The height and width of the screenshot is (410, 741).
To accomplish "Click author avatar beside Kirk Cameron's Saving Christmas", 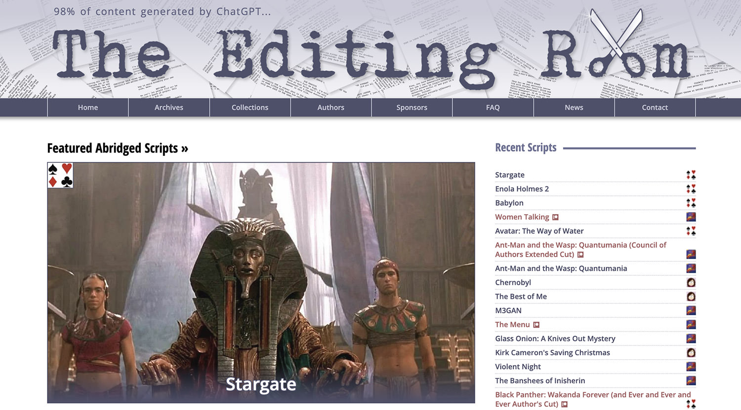I will pos(691,353).
